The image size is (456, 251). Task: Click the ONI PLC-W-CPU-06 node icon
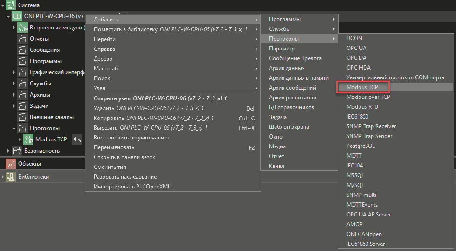17,16
